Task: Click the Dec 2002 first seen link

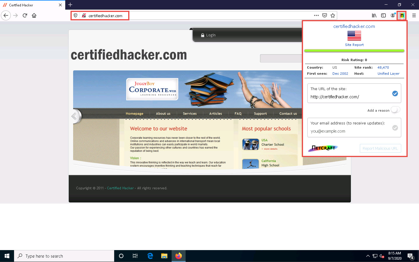Action: pos(340,74)
